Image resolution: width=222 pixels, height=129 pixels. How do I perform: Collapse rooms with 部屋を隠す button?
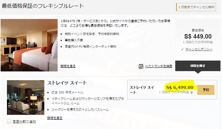pyautogui.click(x=198, y=66)
